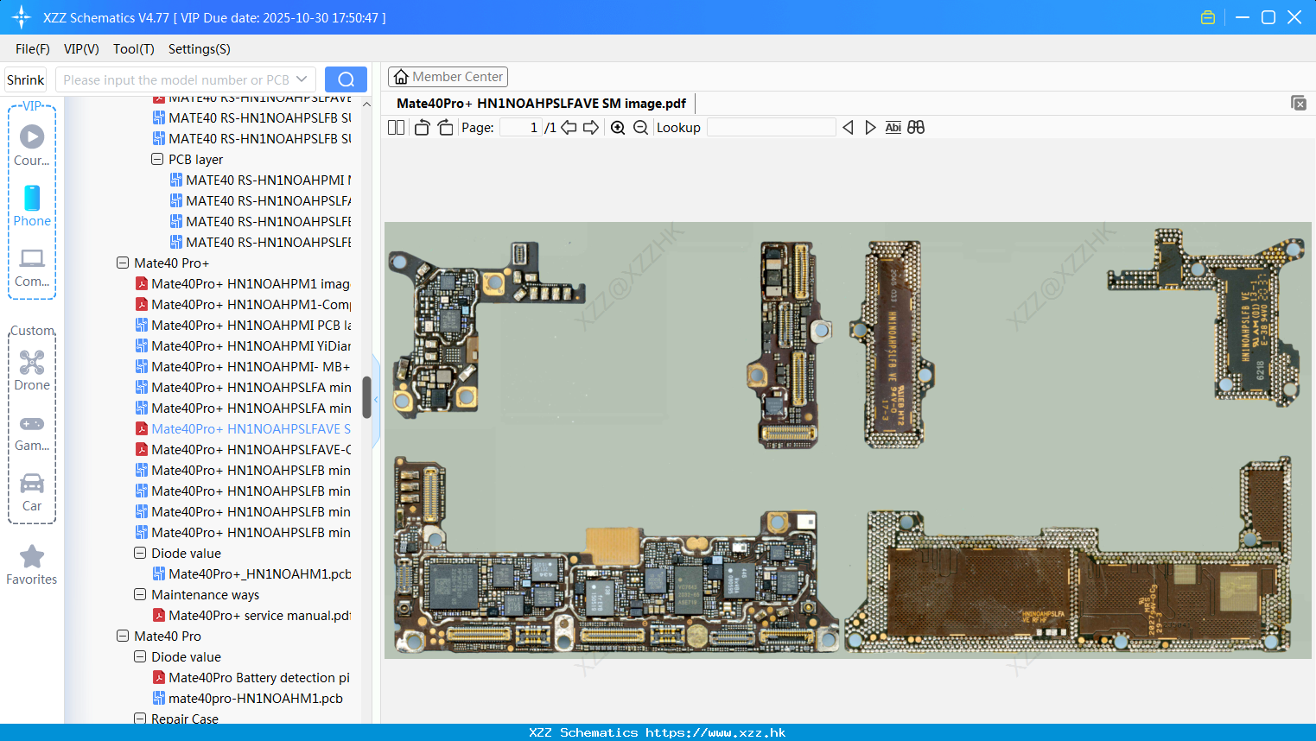Screen dimensions: 1316x741
Task: Collapse the Maintenance ways node
Action: click(140, 594)
